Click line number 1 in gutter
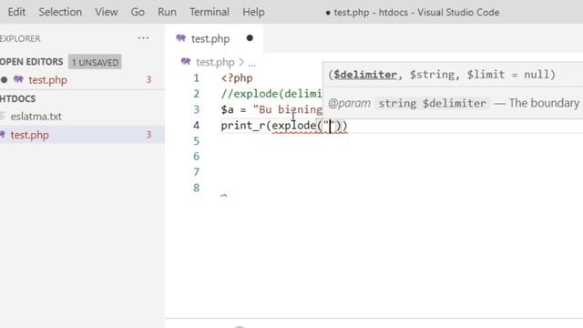The width and height of the screenshot is (583, 328). tap(196, 78)
